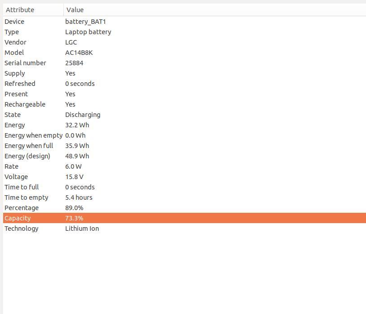Screen dimensions: 366x314
Task: Select the 0.0 Wh value
Action: (x=76, y=135)
